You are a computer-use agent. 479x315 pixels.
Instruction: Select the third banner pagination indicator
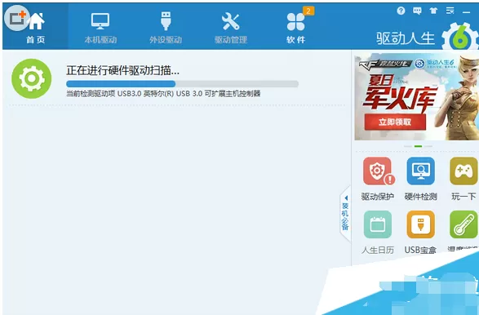428,146
